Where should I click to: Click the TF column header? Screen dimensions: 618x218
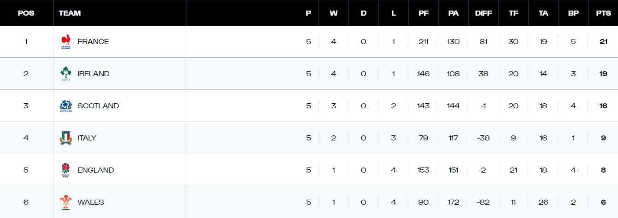point(513,13)
